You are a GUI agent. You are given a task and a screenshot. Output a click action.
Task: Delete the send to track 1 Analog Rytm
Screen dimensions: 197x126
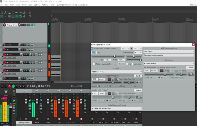(138, 76)
